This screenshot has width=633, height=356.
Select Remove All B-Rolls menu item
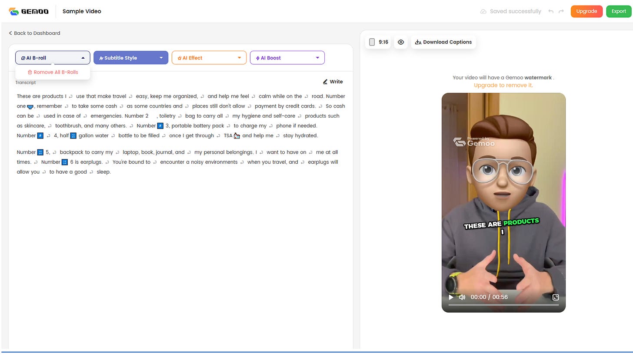pyautogui.click(x=53, y=72)
